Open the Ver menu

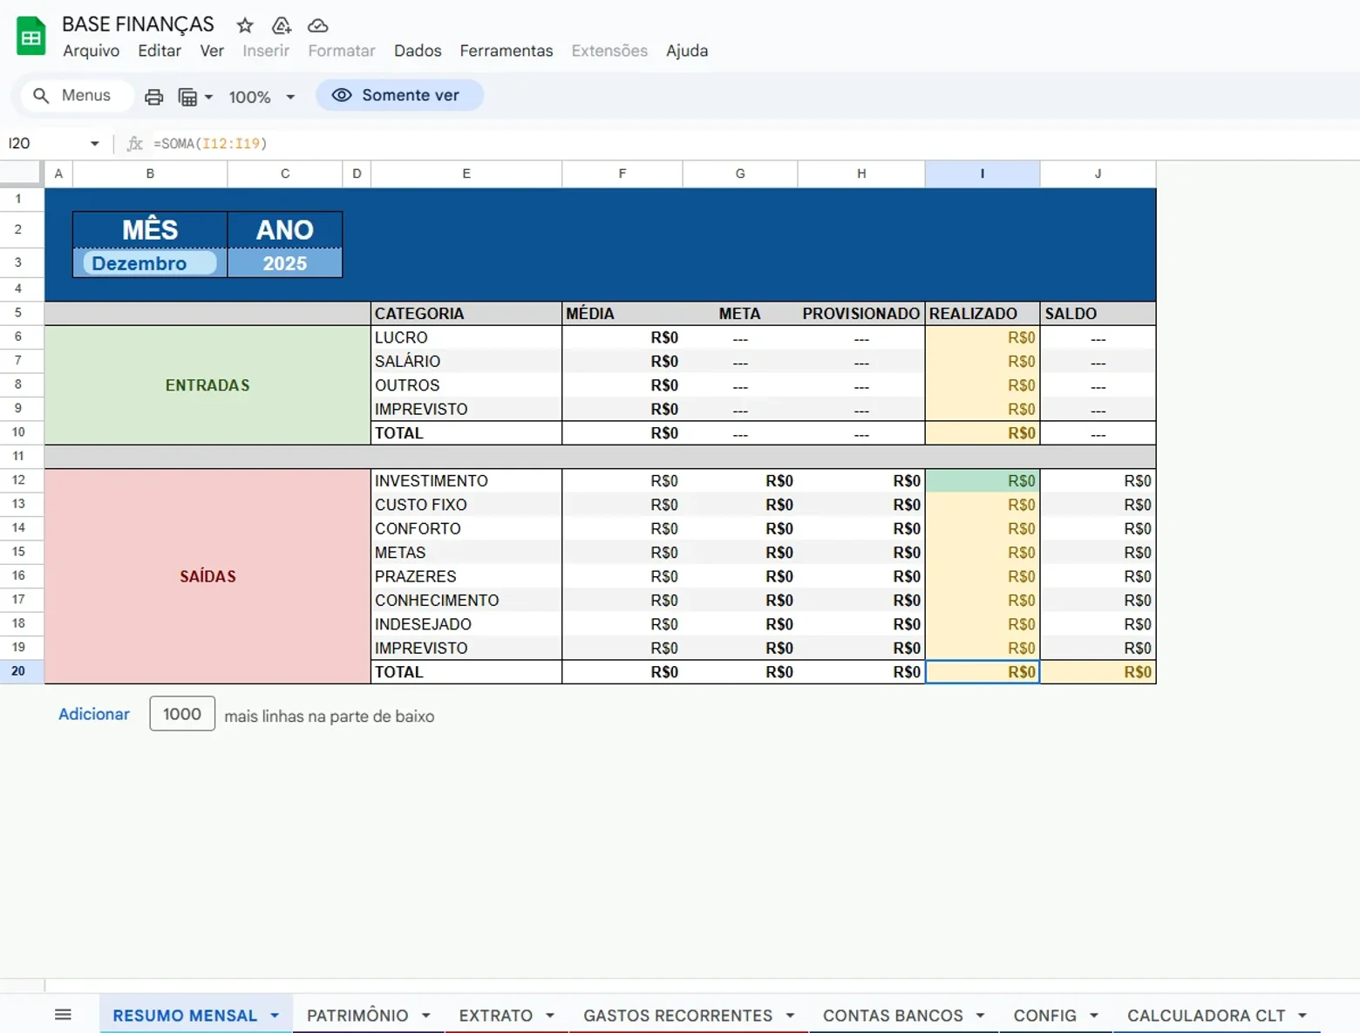(212, 51)
